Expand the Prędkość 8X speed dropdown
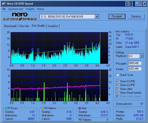 pos(142,56)
